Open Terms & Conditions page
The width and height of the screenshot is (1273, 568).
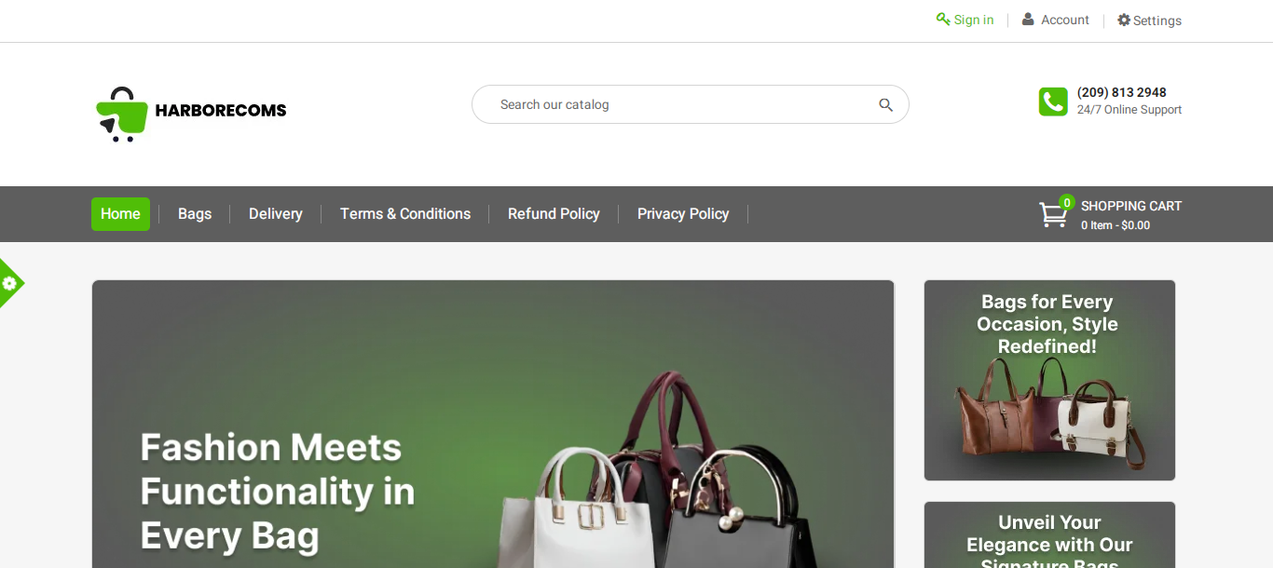[405, 214]
